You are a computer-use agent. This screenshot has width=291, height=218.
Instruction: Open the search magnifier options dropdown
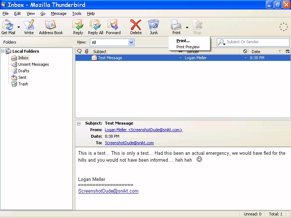222,42
